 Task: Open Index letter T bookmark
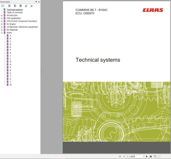pyautogui.click(x=10, y=76)
